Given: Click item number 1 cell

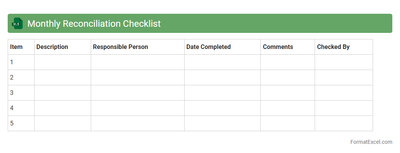Looking at the screenshot, I should 21,62.
